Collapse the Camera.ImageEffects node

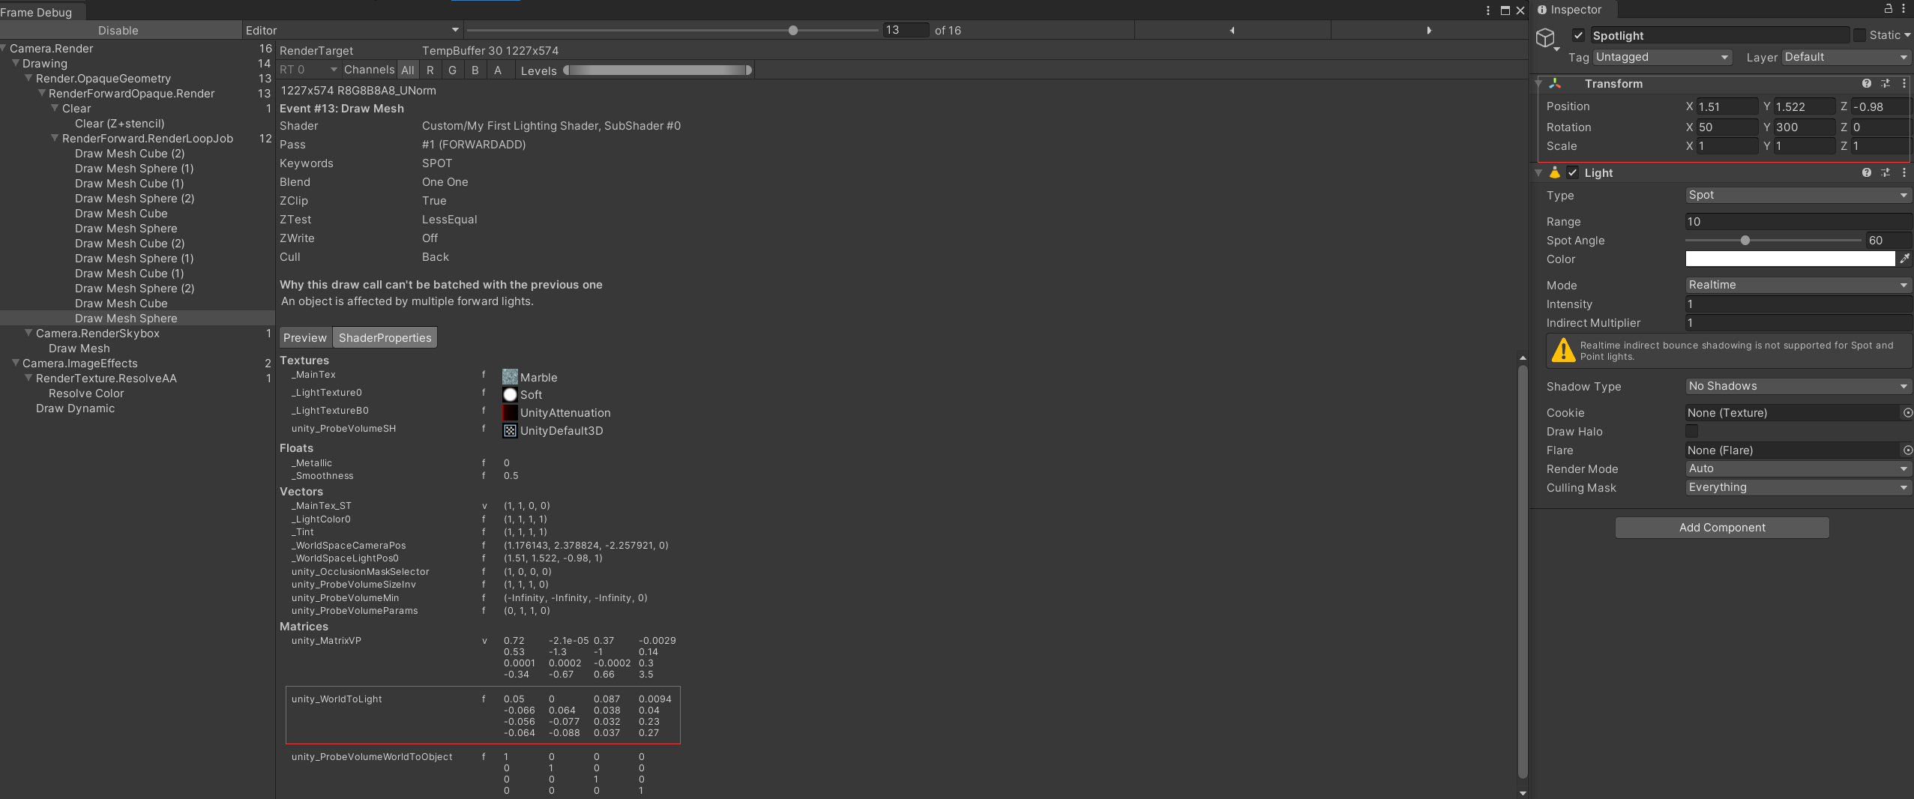15,363
